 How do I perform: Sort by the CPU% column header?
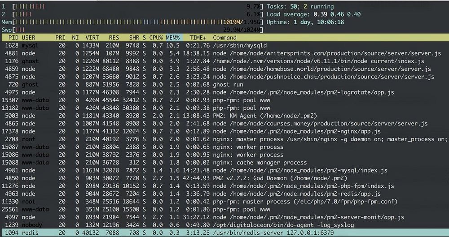point(156,38)
